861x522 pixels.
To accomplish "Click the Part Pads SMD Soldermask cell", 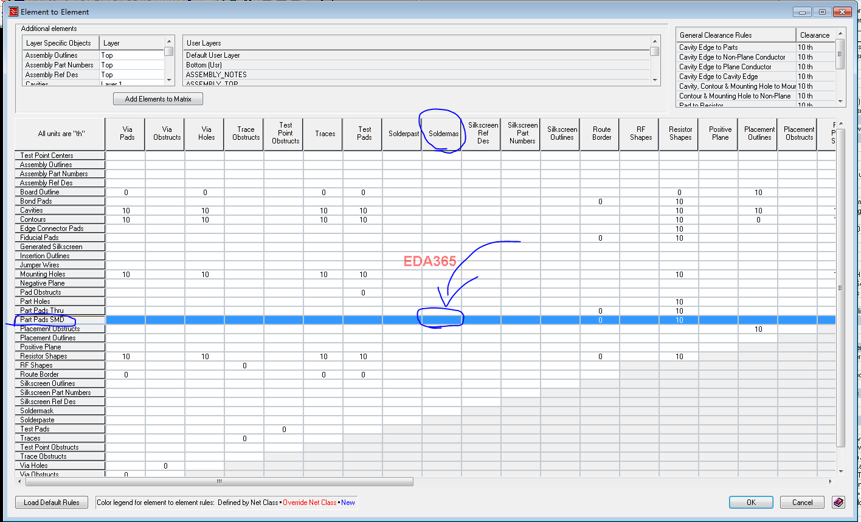I will tap(442, 320).
